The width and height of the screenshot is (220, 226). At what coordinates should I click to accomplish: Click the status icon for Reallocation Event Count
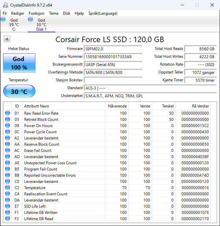[x=8, y=194]
